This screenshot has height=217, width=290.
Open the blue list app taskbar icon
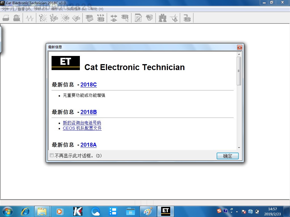click(113, 211)
